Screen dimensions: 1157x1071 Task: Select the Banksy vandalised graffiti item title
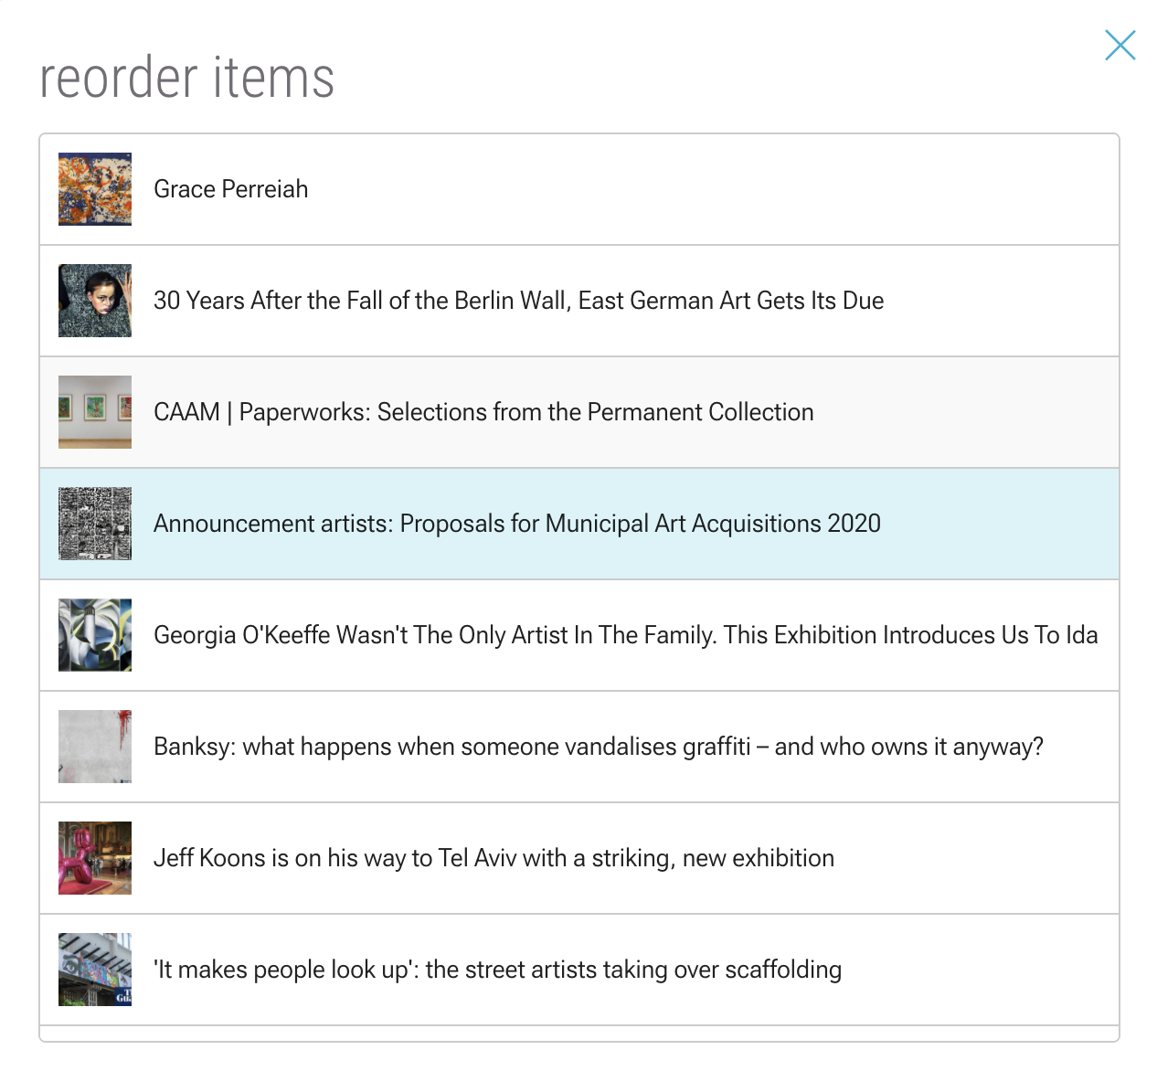point(599,747)
